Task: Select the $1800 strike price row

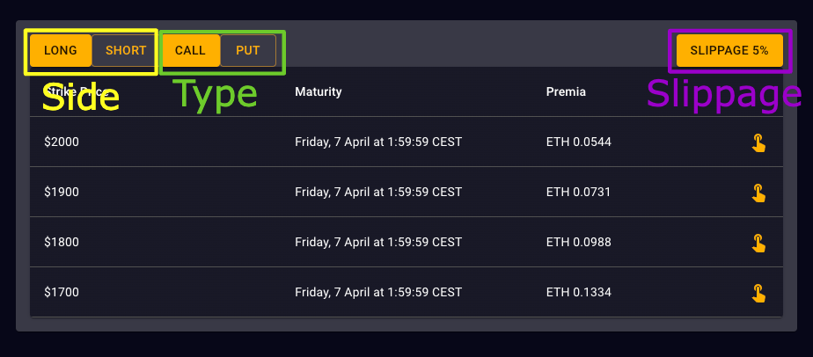Action: coord(62,242)
